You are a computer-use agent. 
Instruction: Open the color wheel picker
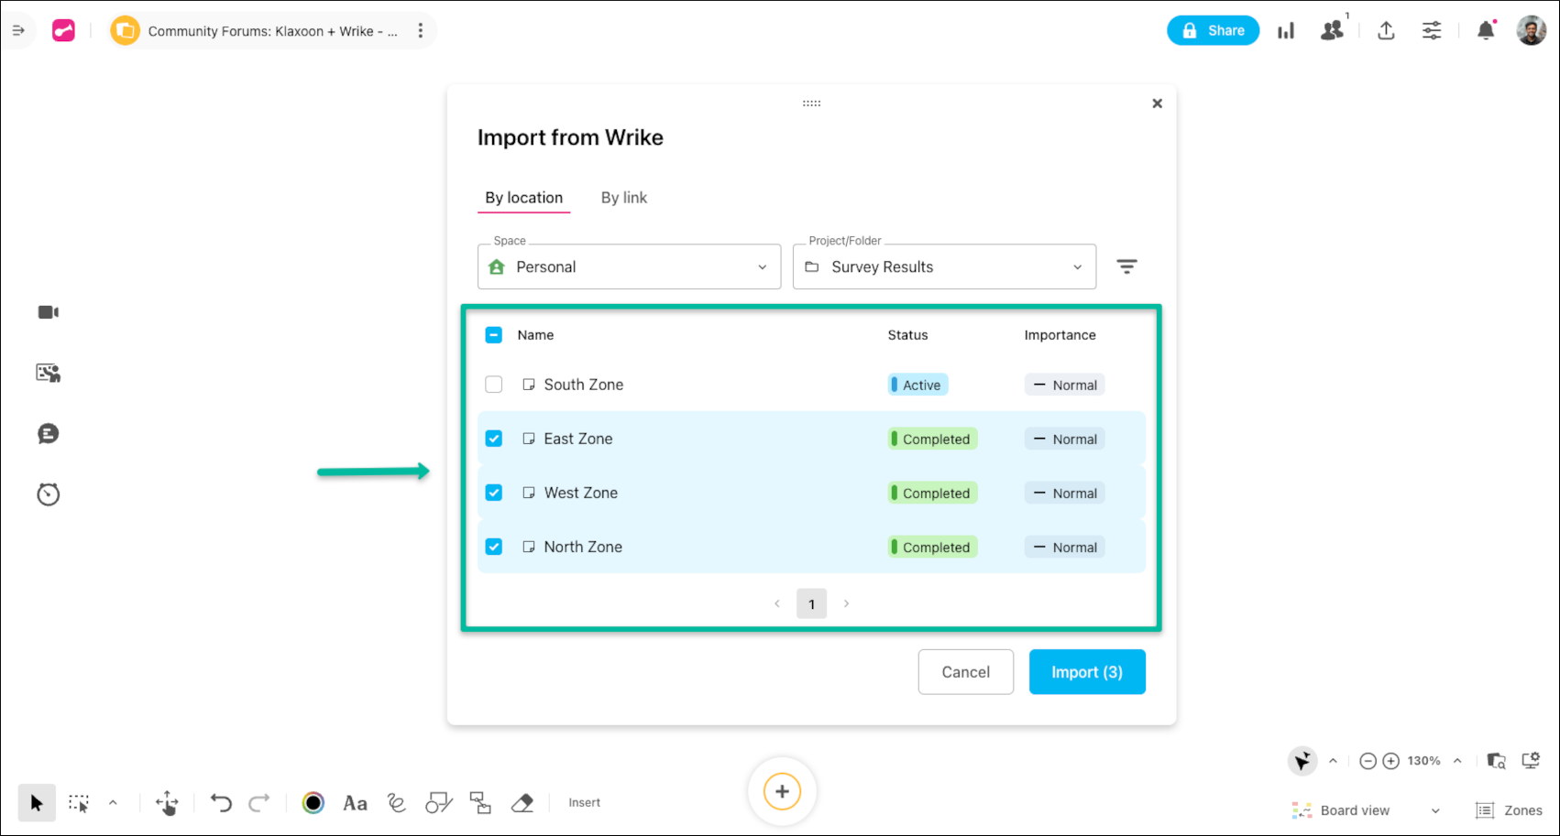point(313,802)
